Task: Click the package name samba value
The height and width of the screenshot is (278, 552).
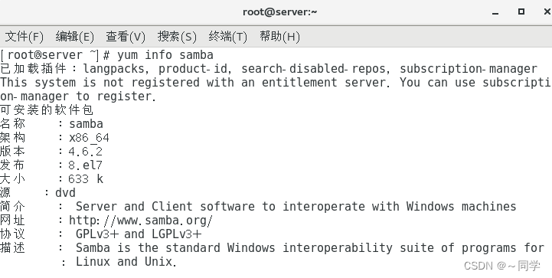Action: [x=86, y=124]
